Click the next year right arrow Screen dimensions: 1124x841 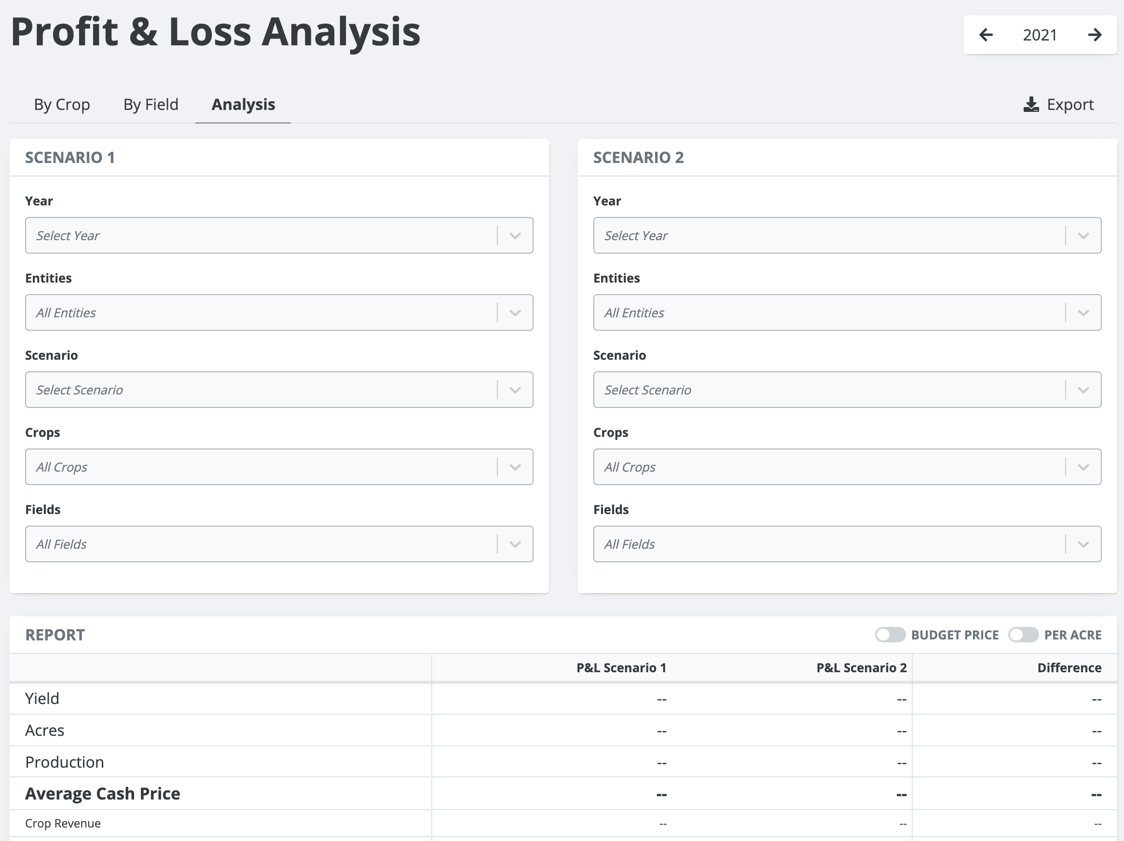(x=1095, y=35)
